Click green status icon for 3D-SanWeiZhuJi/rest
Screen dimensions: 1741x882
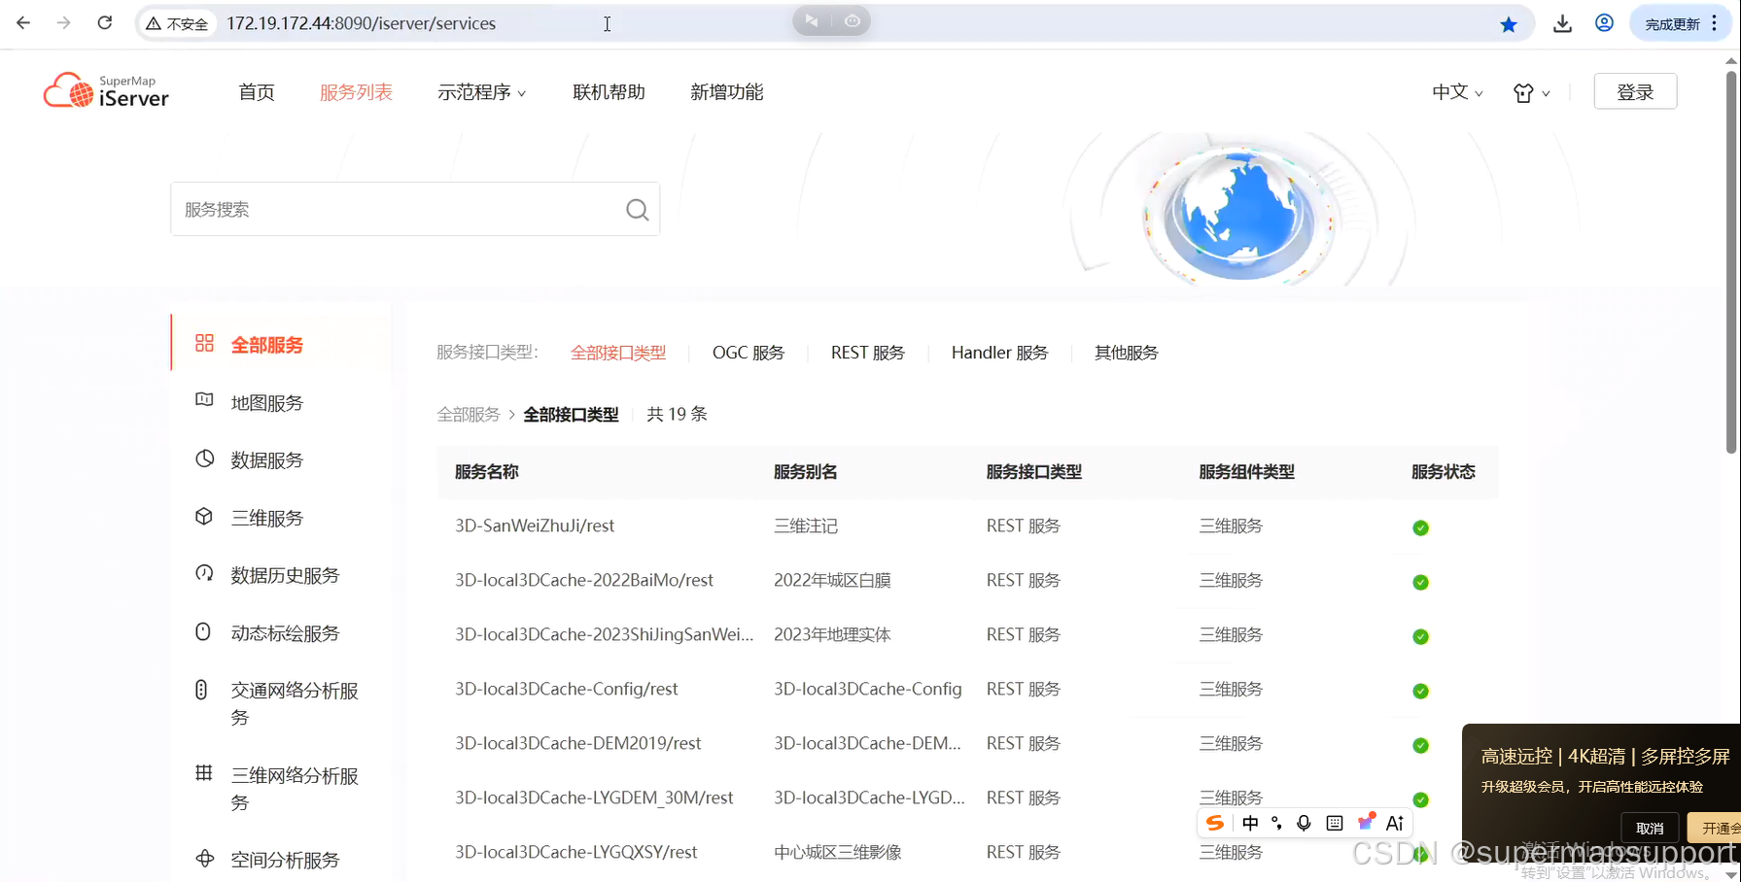click(x=1420, y=527)
